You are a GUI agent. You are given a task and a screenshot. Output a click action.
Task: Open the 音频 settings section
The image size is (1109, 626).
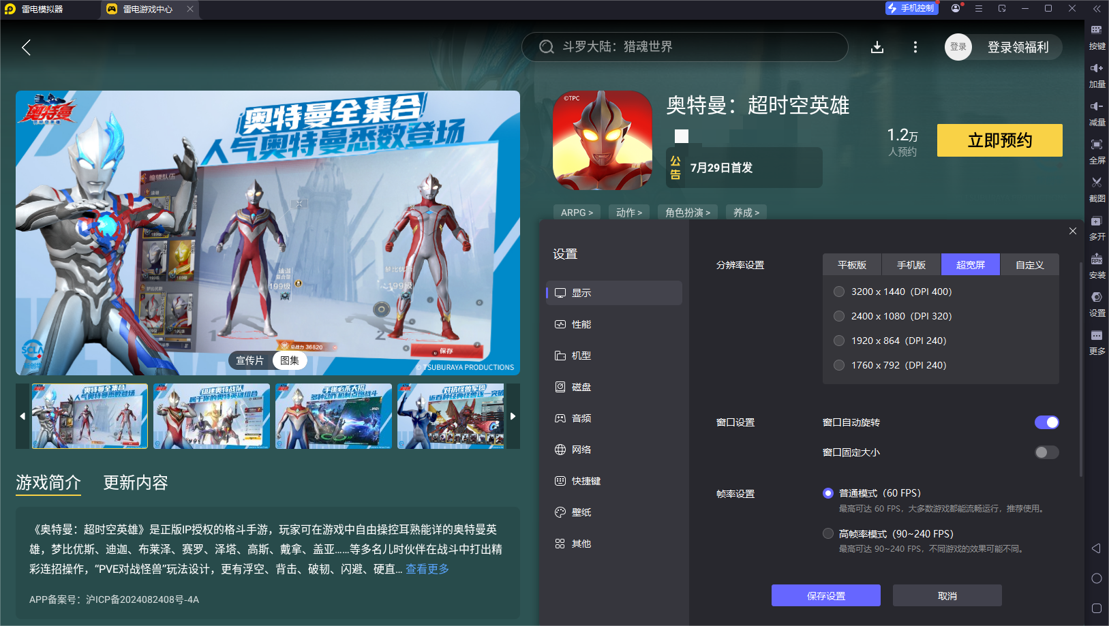(581, 418)
